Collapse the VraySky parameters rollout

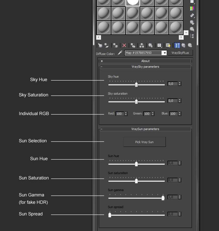pos(145,67)
